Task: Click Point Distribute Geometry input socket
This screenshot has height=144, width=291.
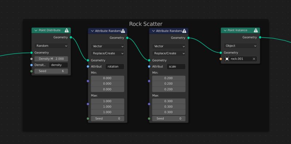Action: pyautogui.click(x=32, y=53)
